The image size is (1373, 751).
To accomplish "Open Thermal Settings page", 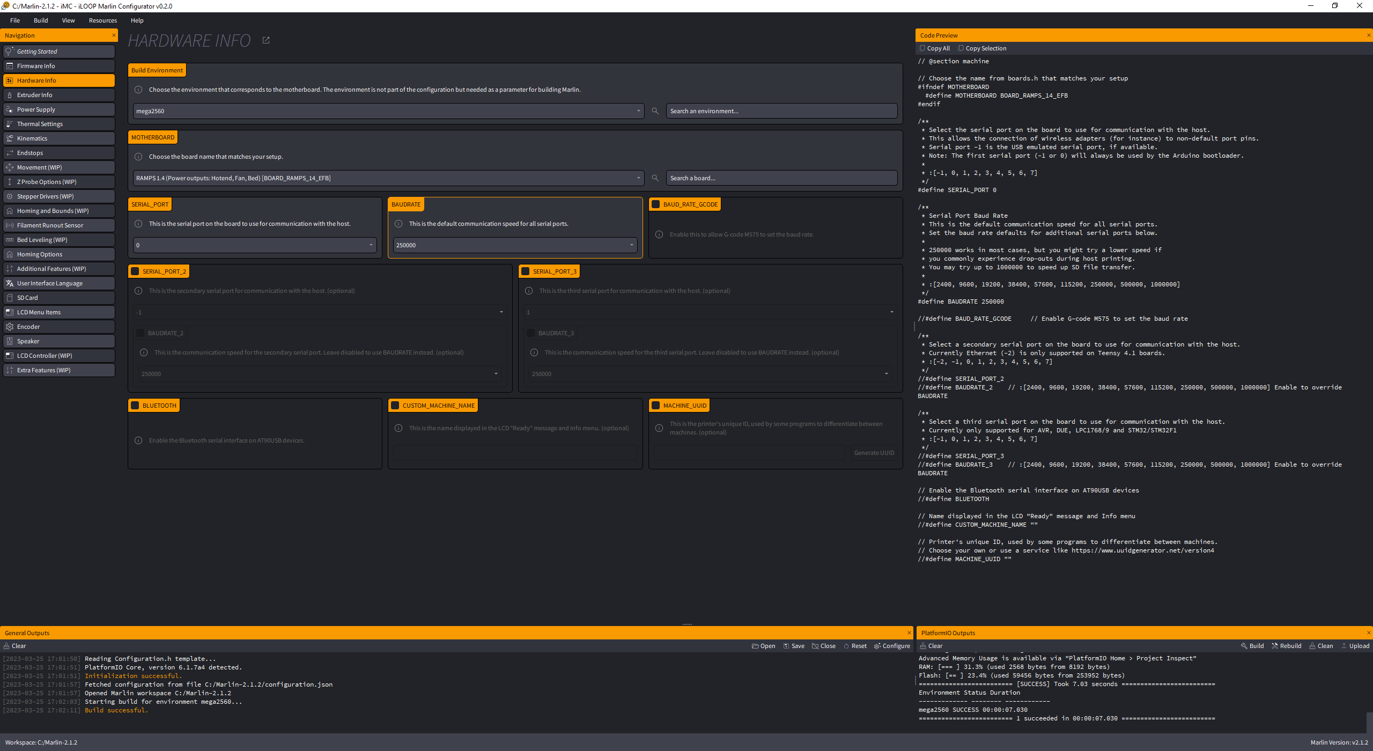I will pyautogui.click(x=59, y=124).
